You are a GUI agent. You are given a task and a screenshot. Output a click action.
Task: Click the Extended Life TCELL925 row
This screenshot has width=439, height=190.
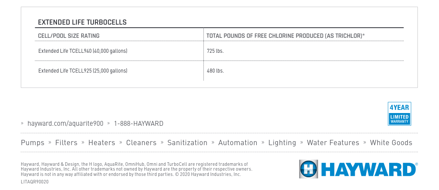tap(219, 70)
